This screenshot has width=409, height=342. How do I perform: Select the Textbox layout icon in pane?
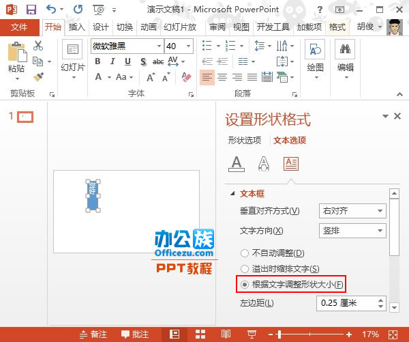291,163
